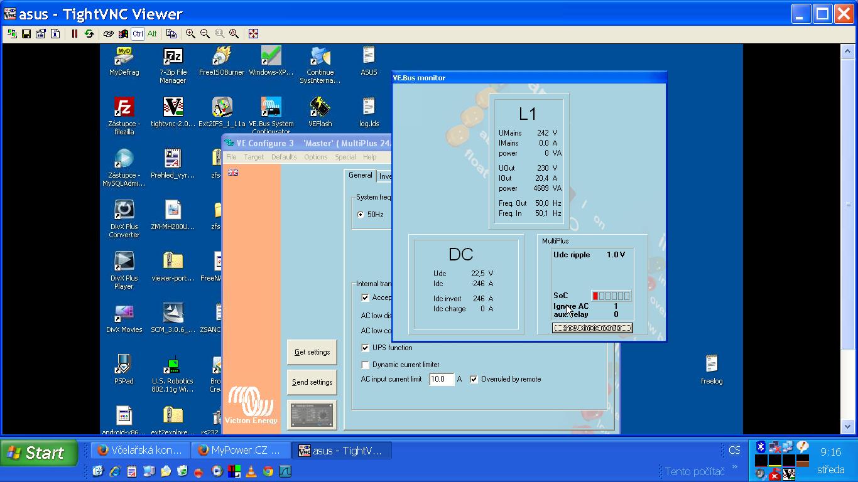
Task: Select the VE.Bus System Configurator icon
Action: 271,113
